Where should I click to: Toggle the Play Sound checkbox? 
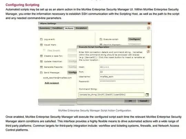point(44,50)
